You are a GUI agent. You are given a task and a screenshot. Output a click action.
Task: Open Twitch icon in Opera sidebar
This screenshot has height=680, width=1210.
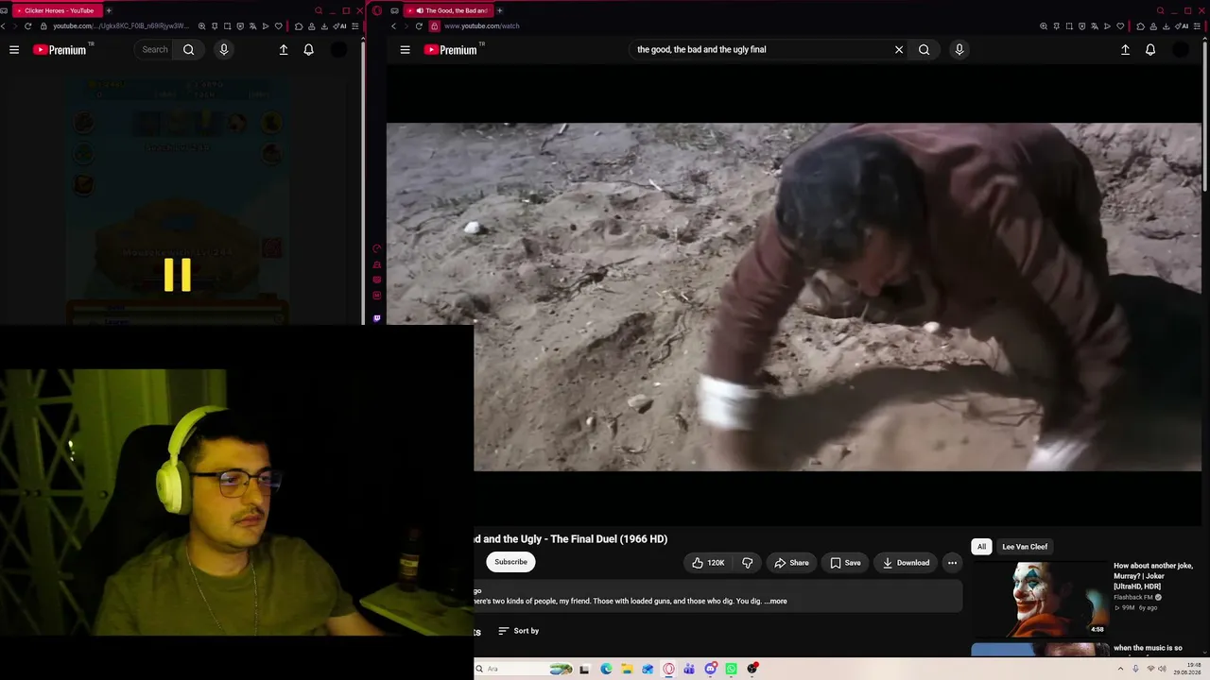click(377, 319)
